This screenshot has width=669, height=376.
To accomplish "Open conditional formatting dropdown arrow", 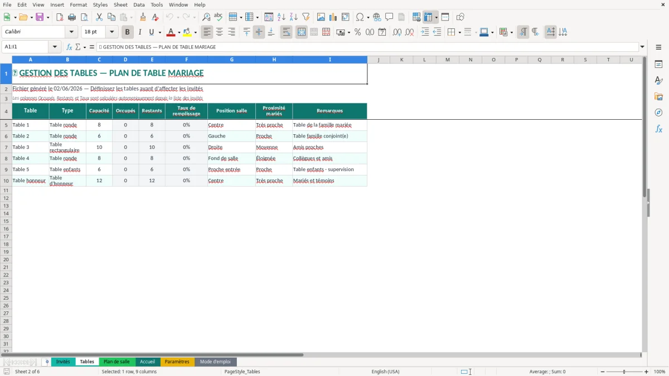I will click(511, 32).
